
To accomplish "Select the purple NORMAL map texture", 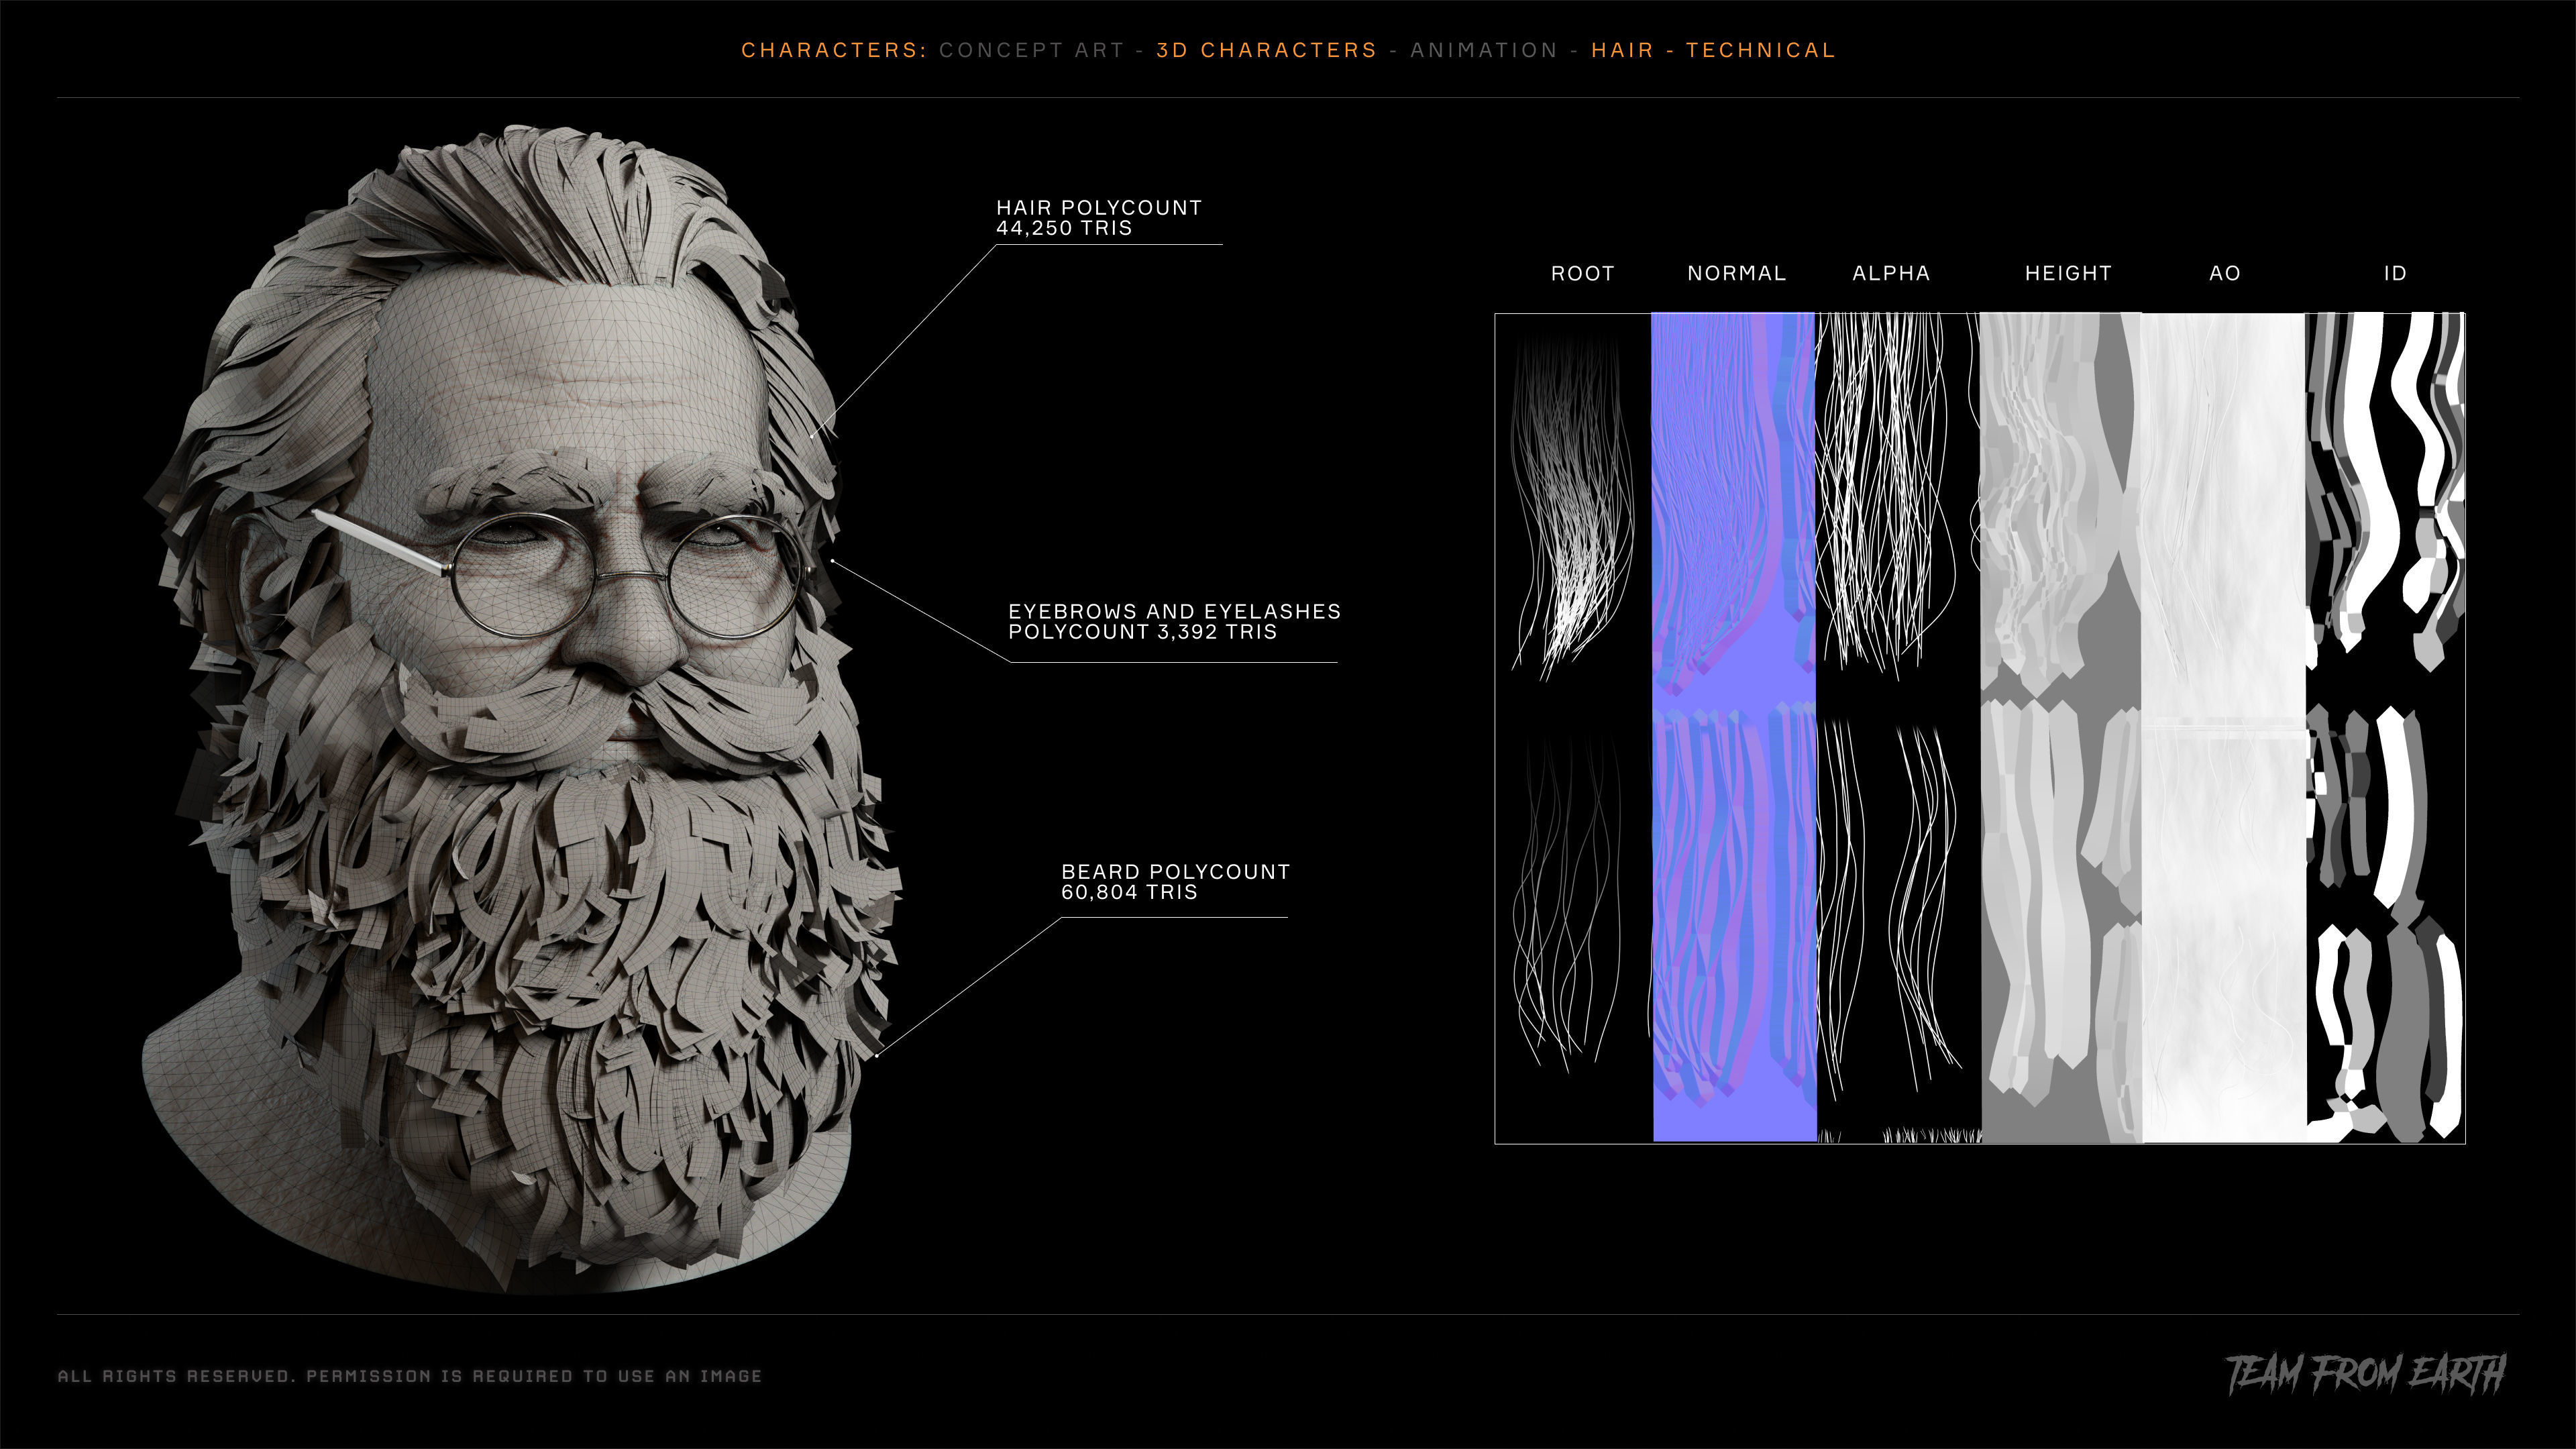I will 1734,727.
